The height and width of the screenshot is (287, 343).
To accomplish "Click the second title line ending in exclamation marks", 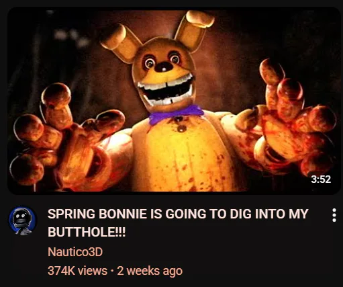I will click(87, 232).
